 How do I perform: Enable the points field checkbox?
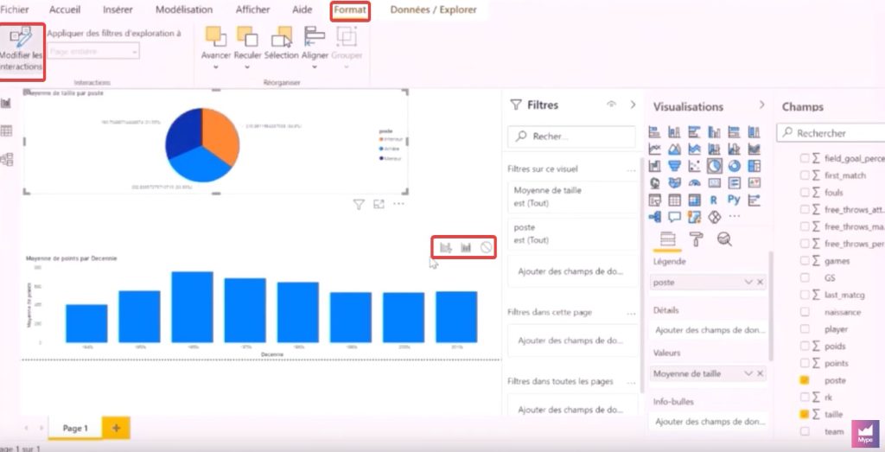tap(805, 363)
